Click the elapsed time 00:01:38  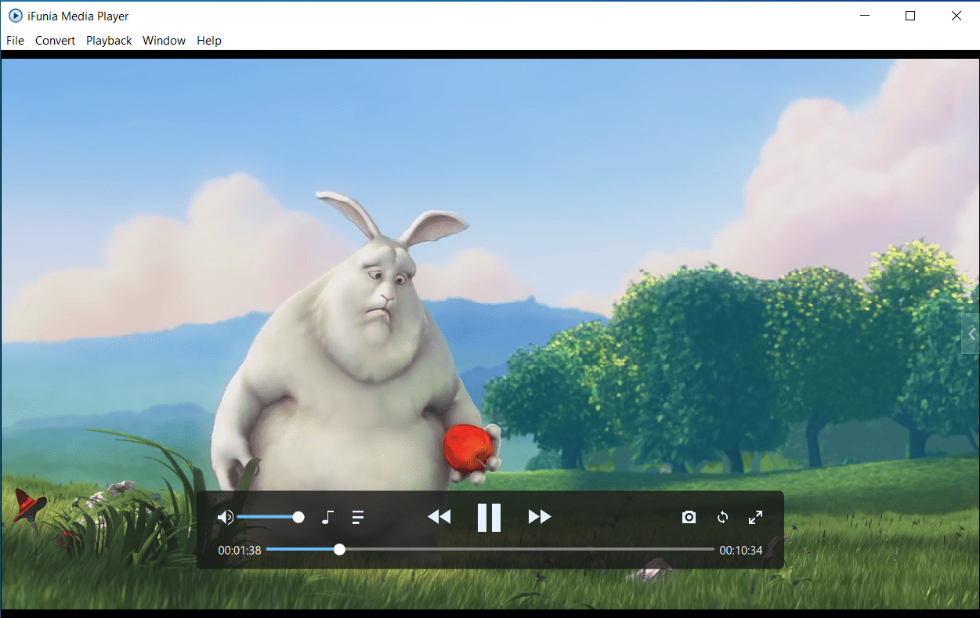click(240, 551)
